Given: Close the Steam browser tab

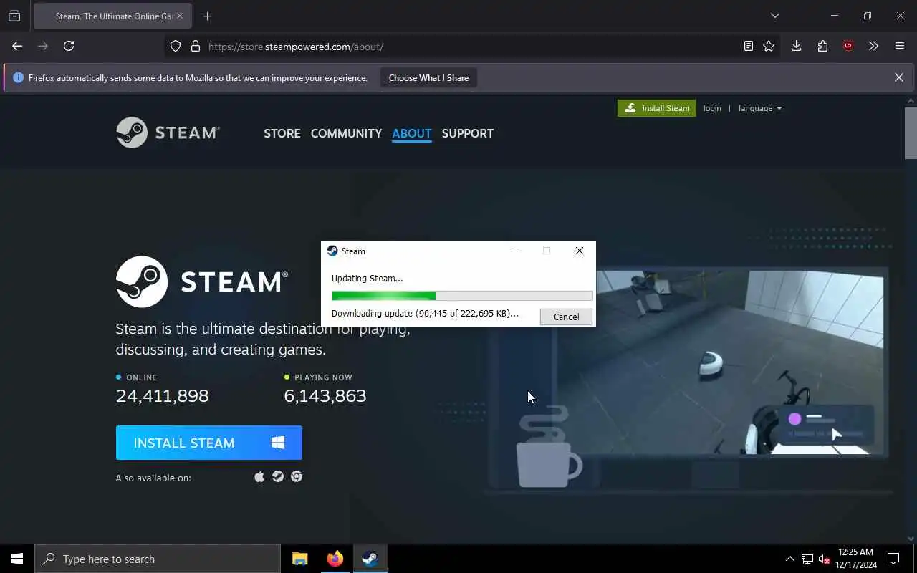Looking at the screenshot, I should [x=180, y=16].
